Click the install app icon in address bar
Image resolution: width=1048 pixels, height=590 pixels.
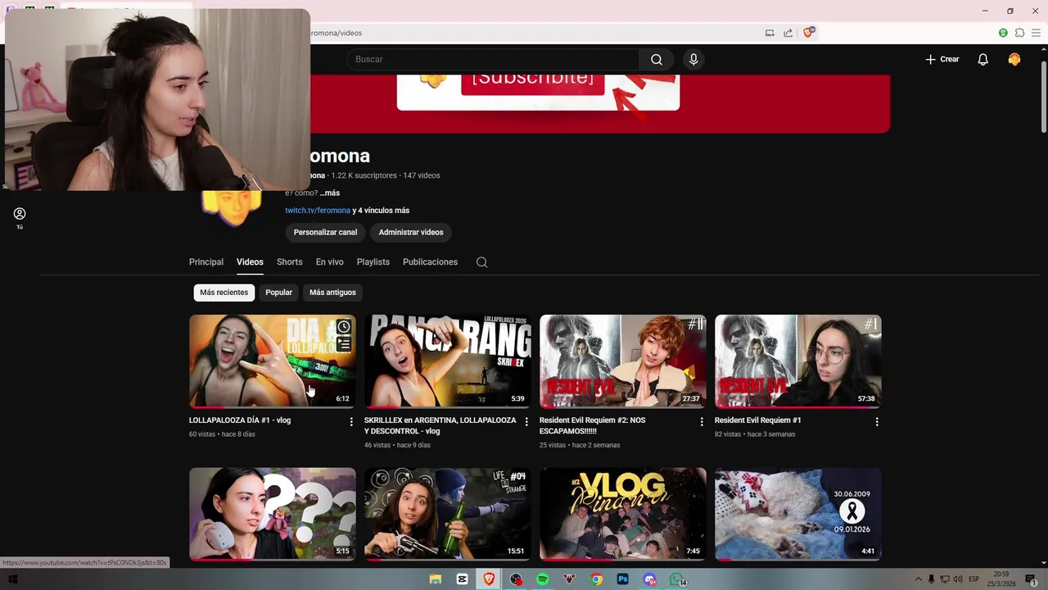[770, 33]
